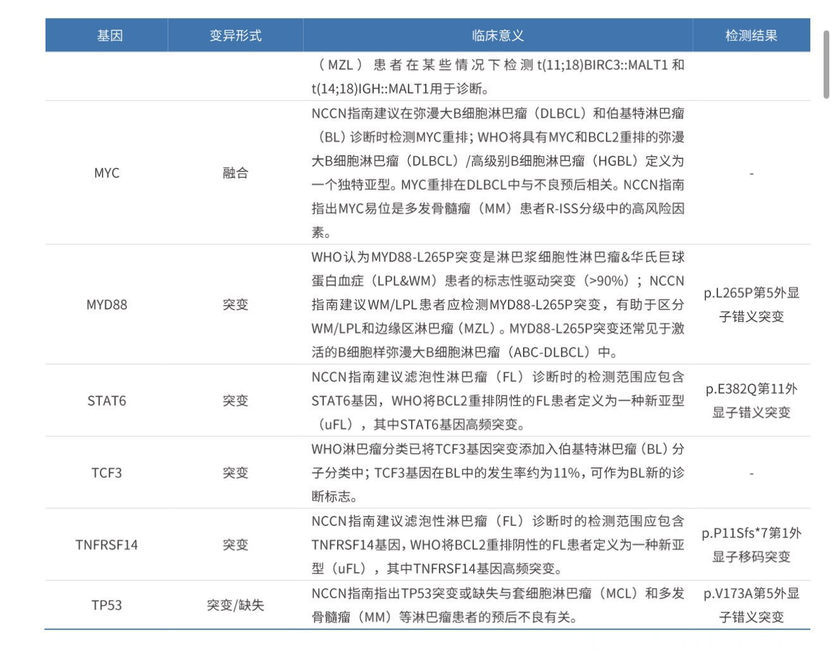Click the vertical scrollbar thumb
835x664 pixels.
[x=826, y=64]
